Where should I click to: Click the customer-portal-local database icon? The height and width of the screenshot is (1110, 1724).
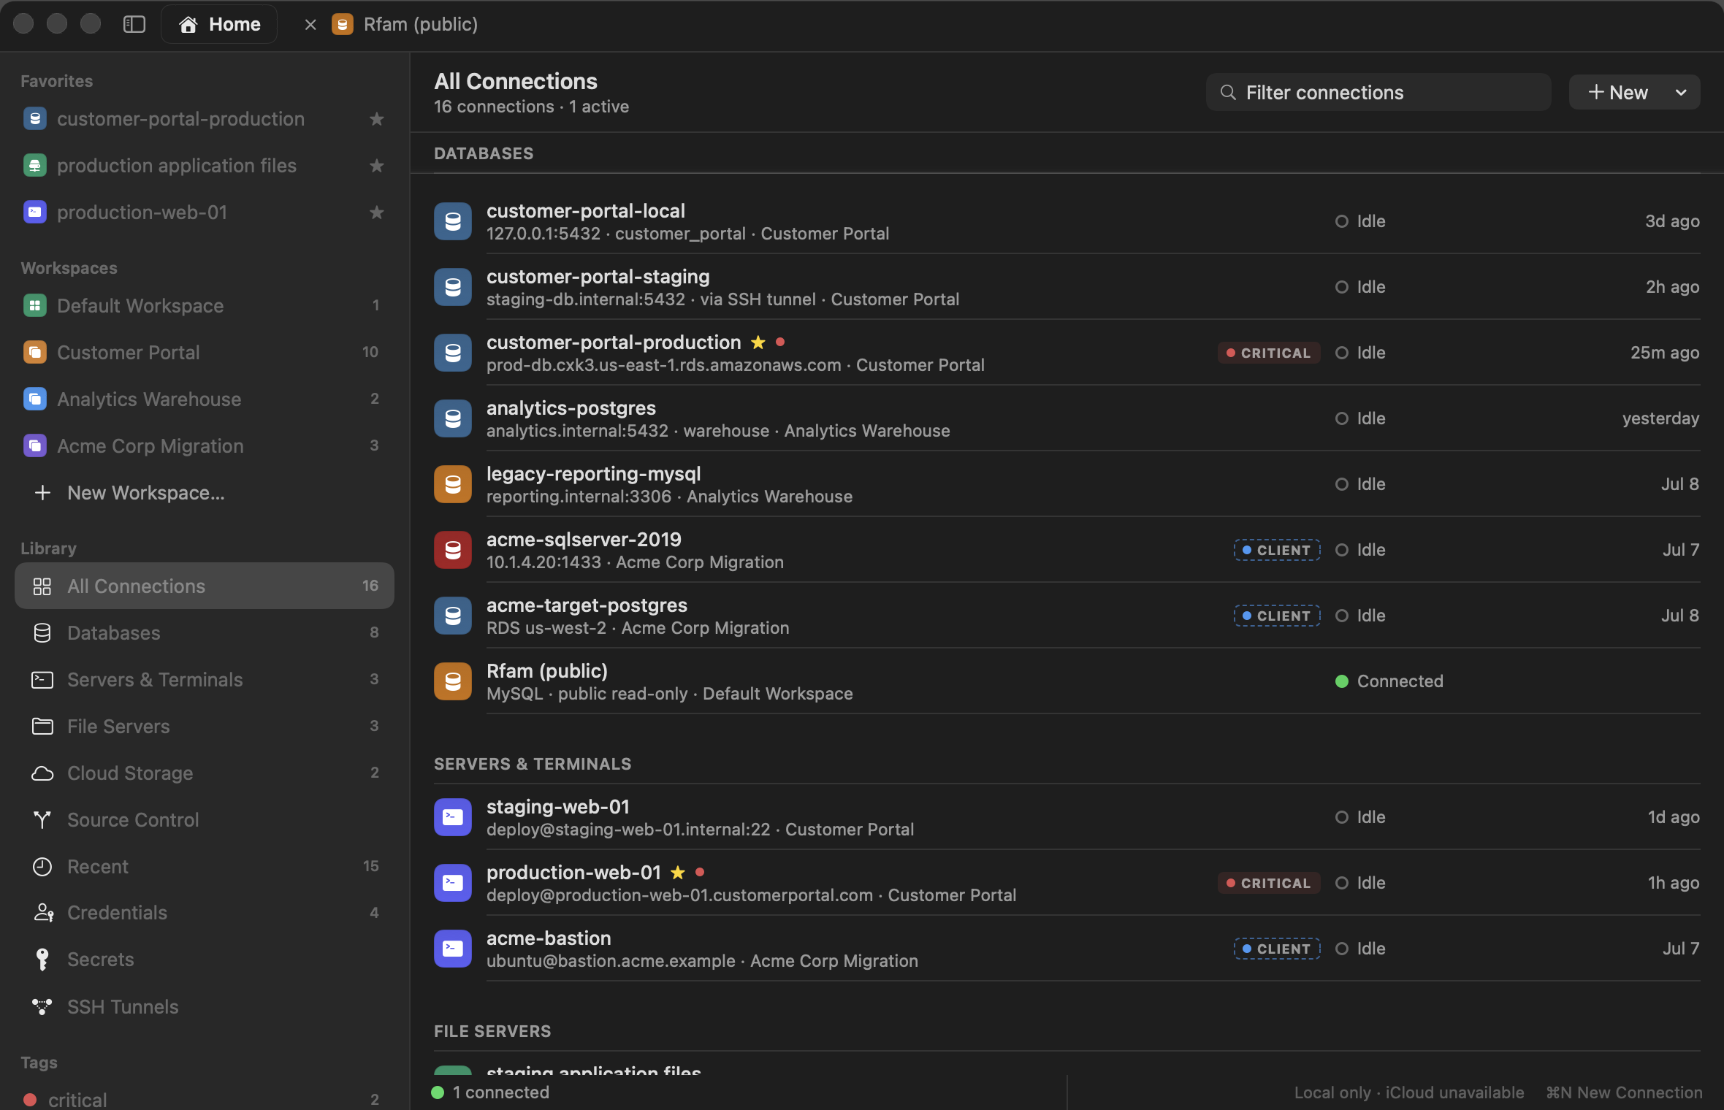click(453, 221)
